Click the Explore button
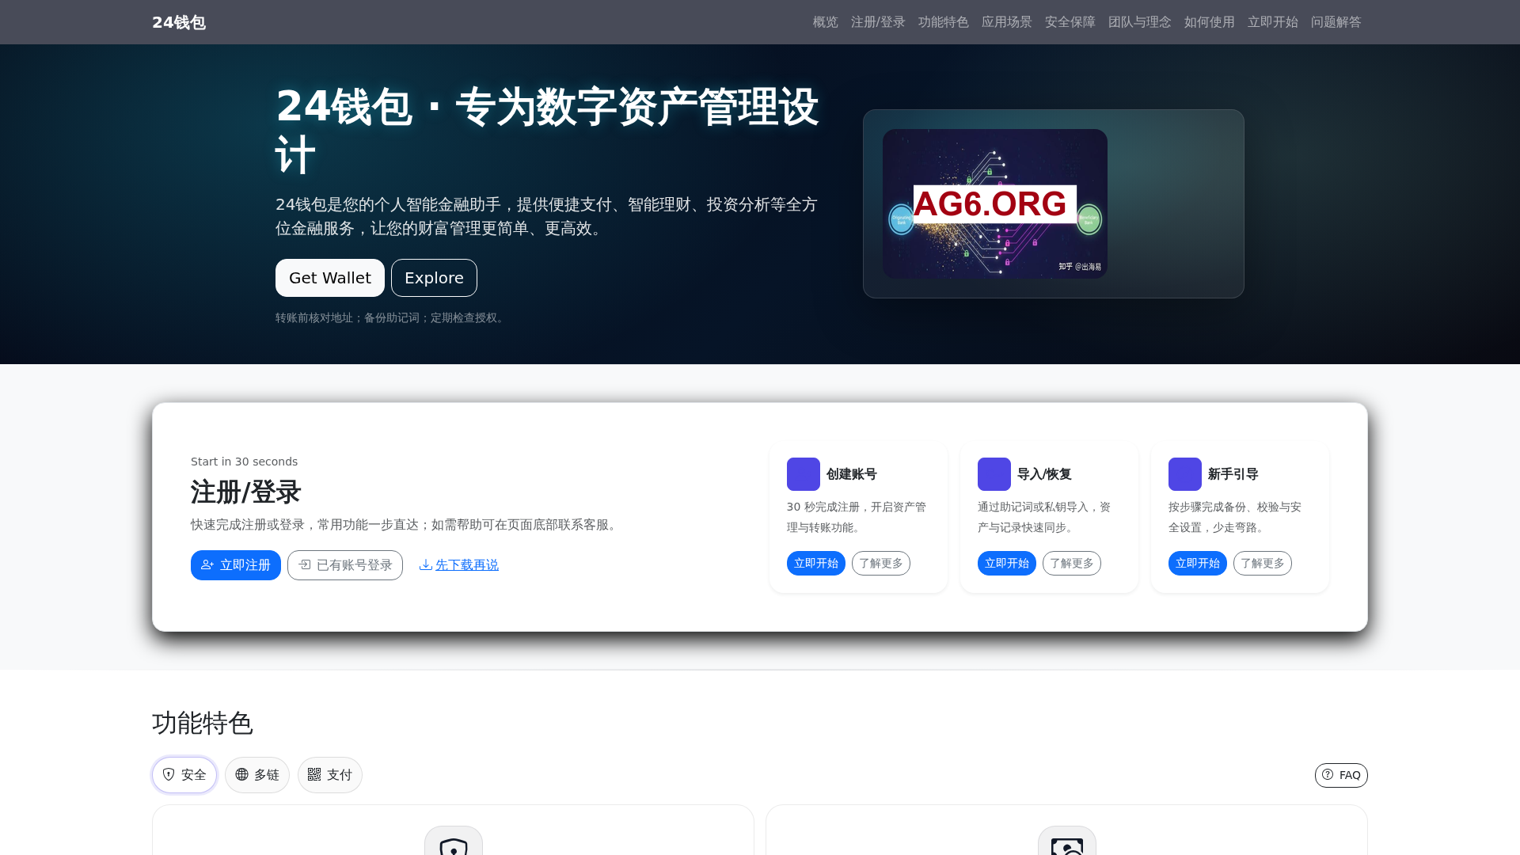The width and height of the screenshot is (1520, 855). [434, 278]
